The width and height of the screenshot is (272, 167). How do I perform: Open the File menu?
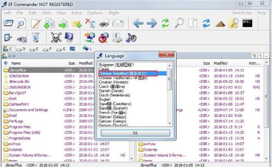pyautogui.click(x=20, y=13)
